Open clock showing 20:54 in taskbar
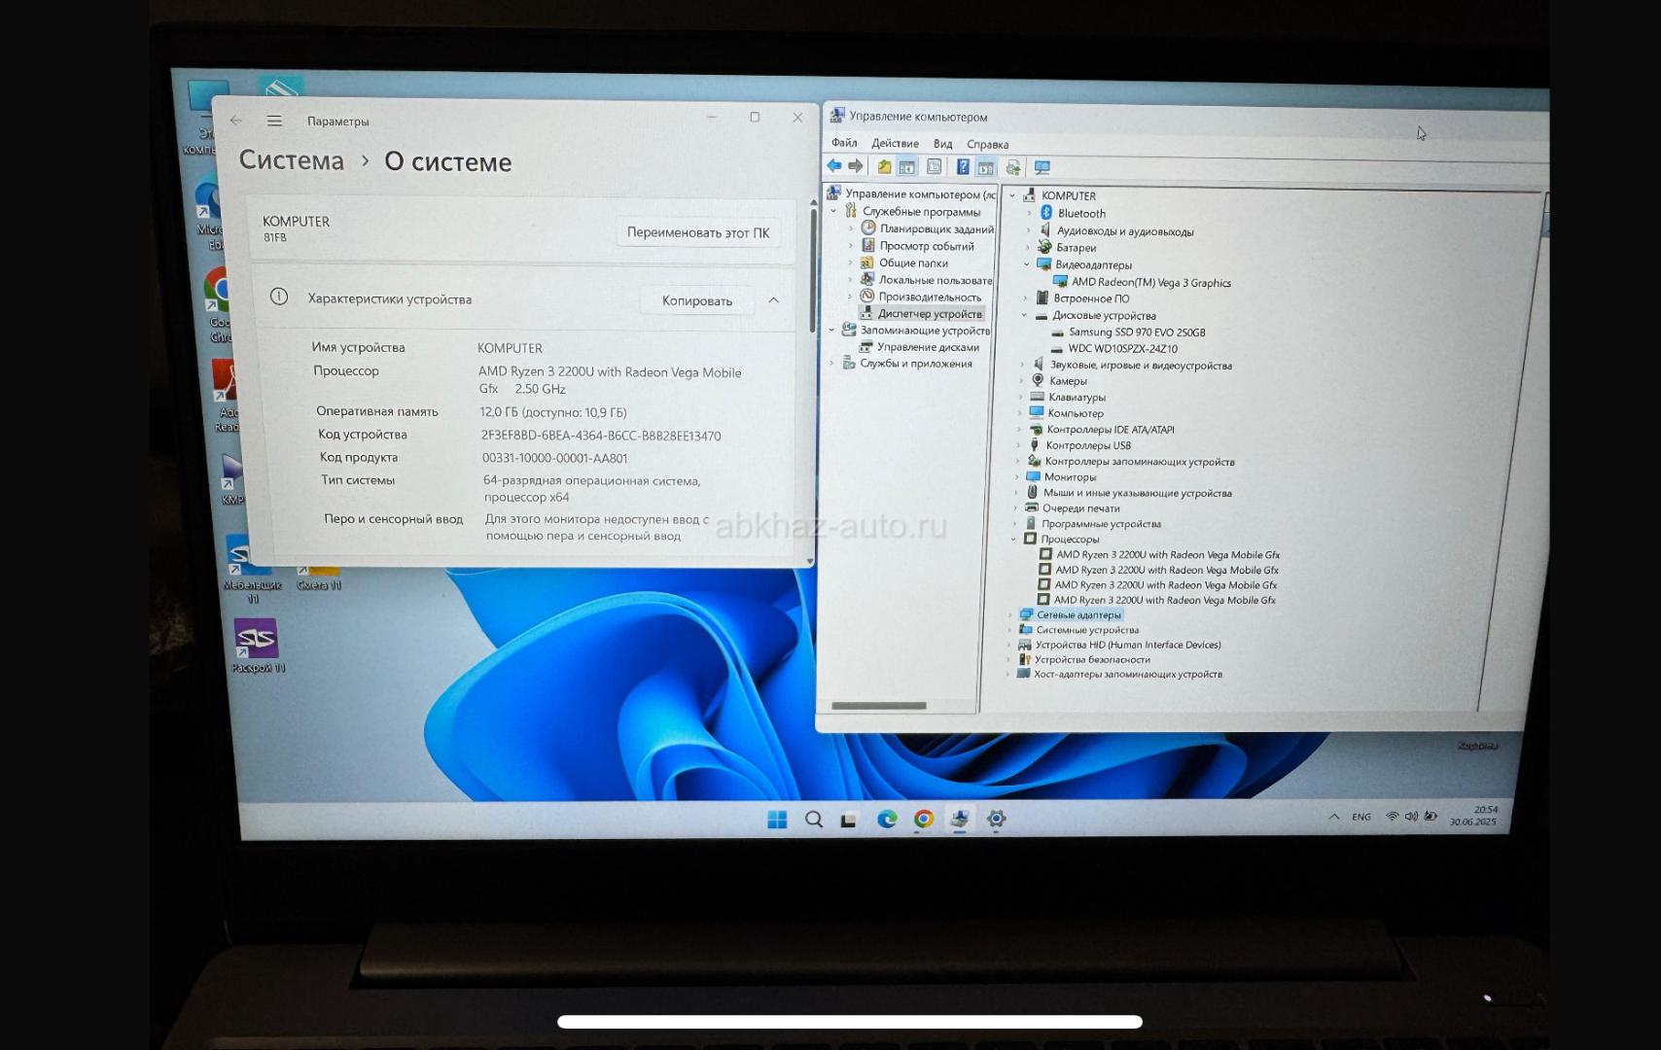Viewport: 1661px width, 1050px height. (x=1474, y=816)
